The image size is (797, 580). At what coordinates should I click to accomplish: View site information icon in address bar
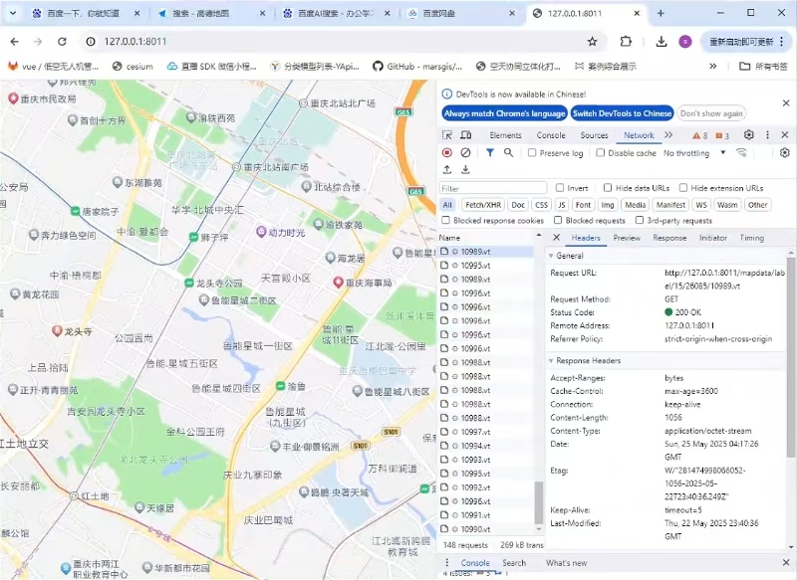(91, 42)
